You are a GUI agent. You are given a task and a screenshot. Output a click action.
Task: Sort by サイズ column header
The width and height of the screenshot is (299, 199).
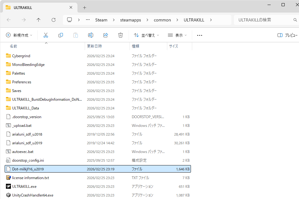(x=173, y=46)
